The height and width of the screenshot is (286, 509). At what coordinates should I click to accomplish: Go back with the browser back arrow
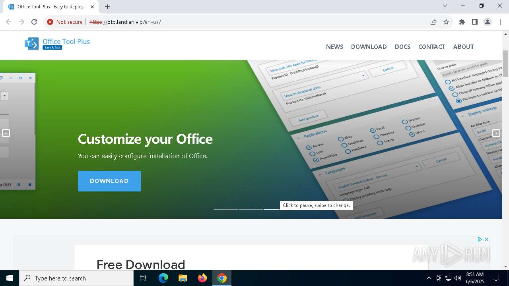[x=9, y=22]
